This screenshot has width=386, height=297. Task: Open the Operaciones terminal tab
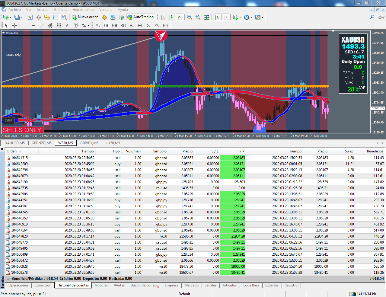coord(18,285)
